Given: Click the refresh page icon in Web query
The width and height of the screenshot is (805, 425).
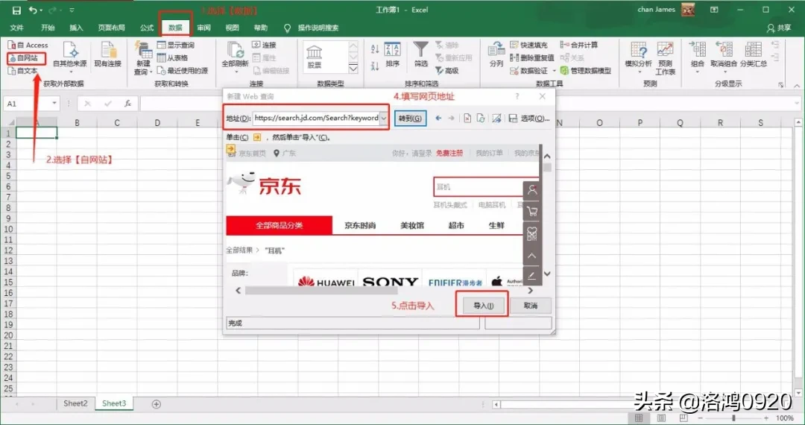Looking at the screenshot, I should click(x=481, y=118).
